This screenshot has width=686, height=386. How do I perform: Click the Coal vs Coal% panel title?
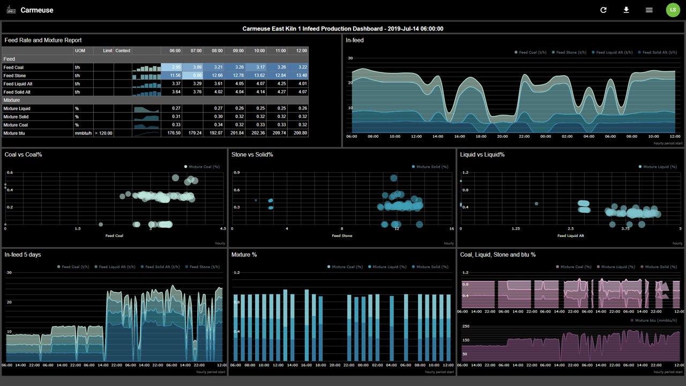[x=23, y=154]
